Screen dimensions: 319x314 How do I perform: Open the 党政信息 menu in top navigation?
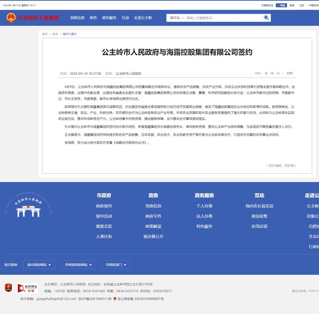[77, 18]
